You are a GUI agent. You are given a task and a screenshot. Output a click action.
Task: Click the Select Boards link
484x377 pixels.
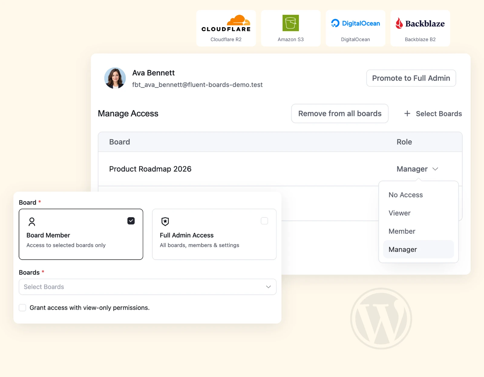point(433,114)
